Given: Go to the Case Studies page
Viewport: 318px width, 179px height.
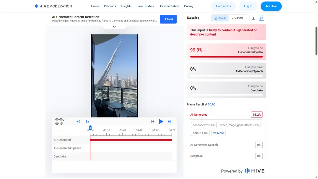Looking at the screenshot, I should pyautogui.click(x=145, y=6).
